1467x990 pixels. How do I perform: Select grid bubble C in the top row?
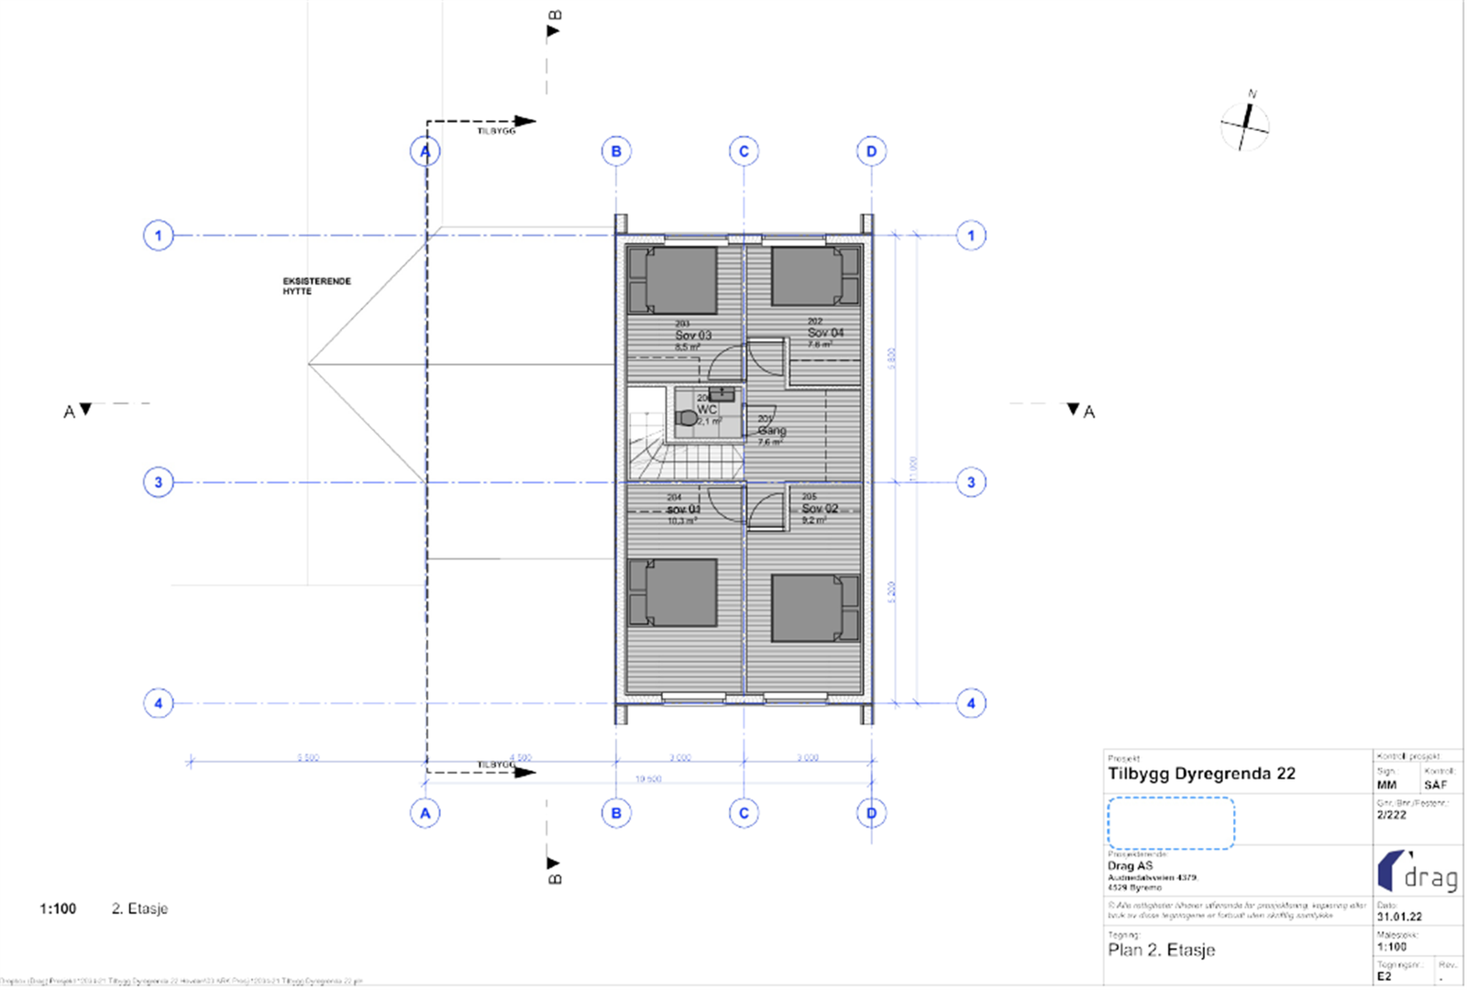coord(744,151)
